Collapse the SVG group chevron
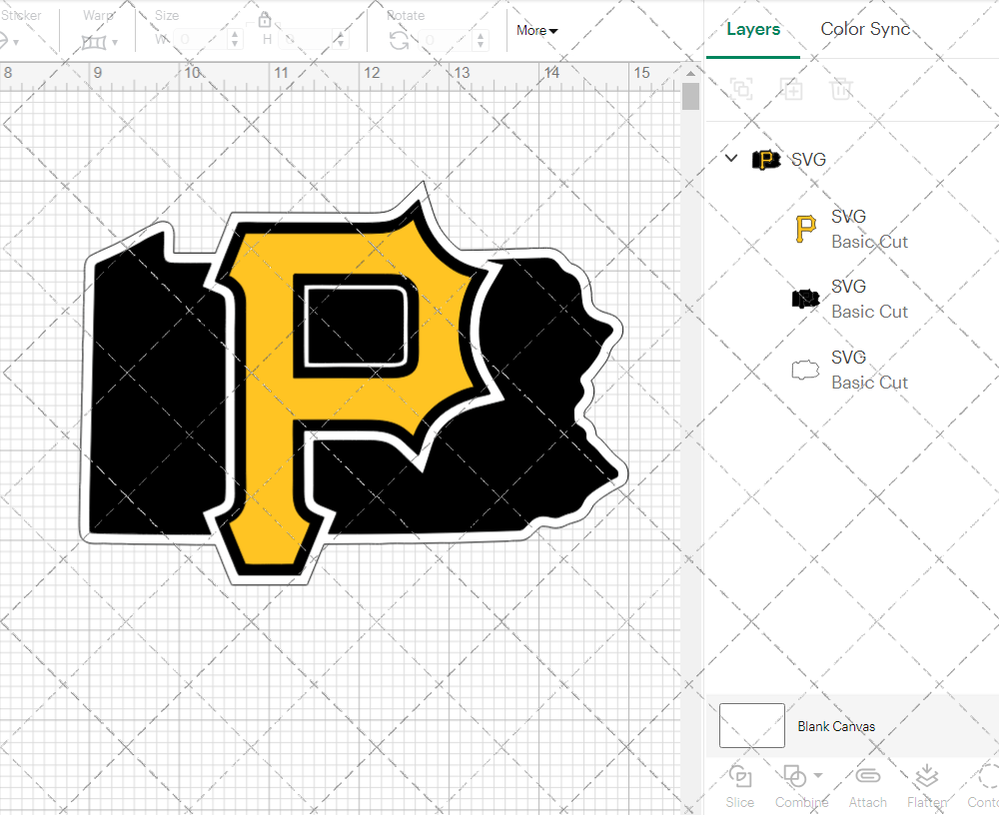Screen dimensions: 999x815 pyautogui.click(x=731, y=158)
